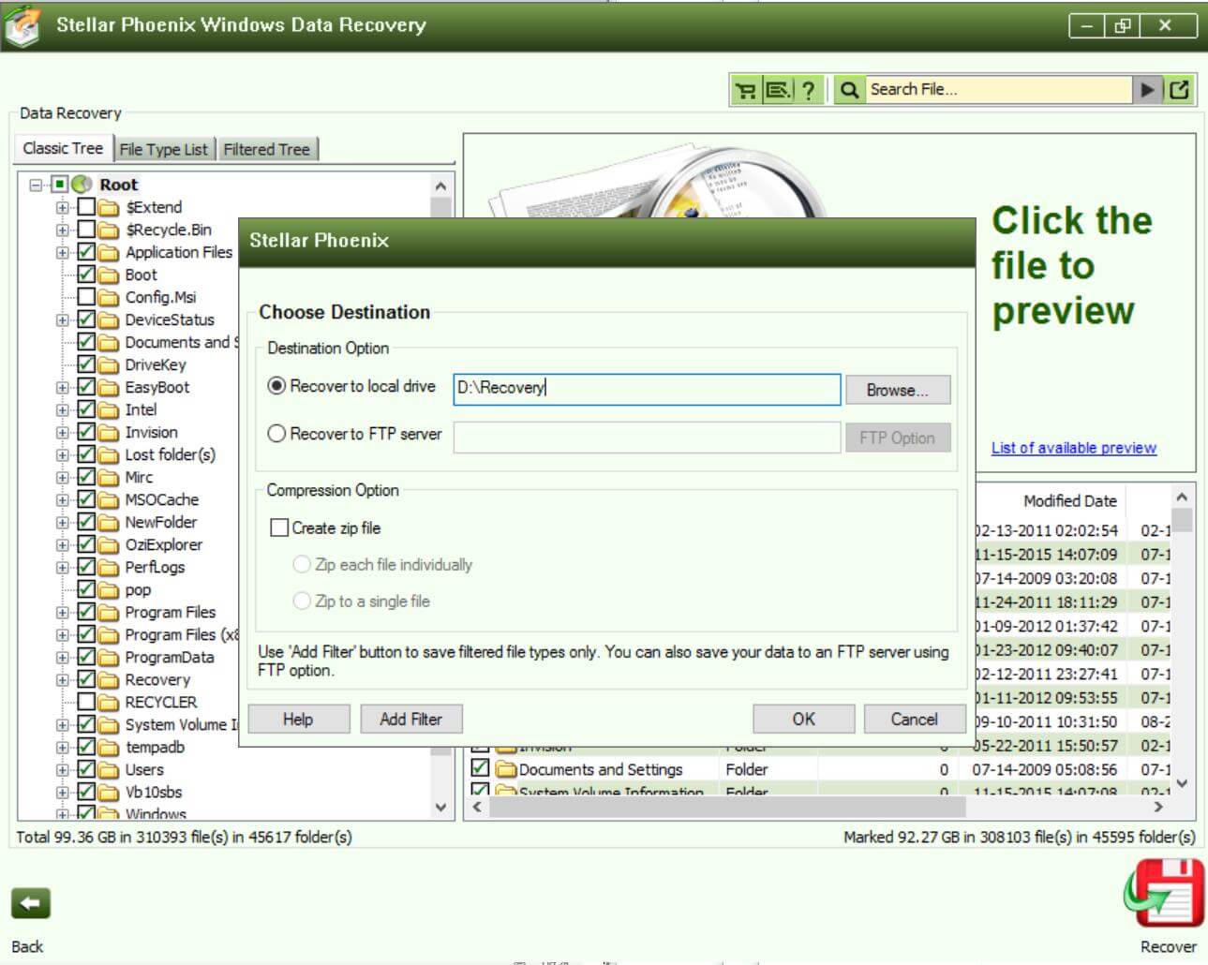Click the question mark help icon
This screenshot has width=1208, height=965.
coord(809,90)
